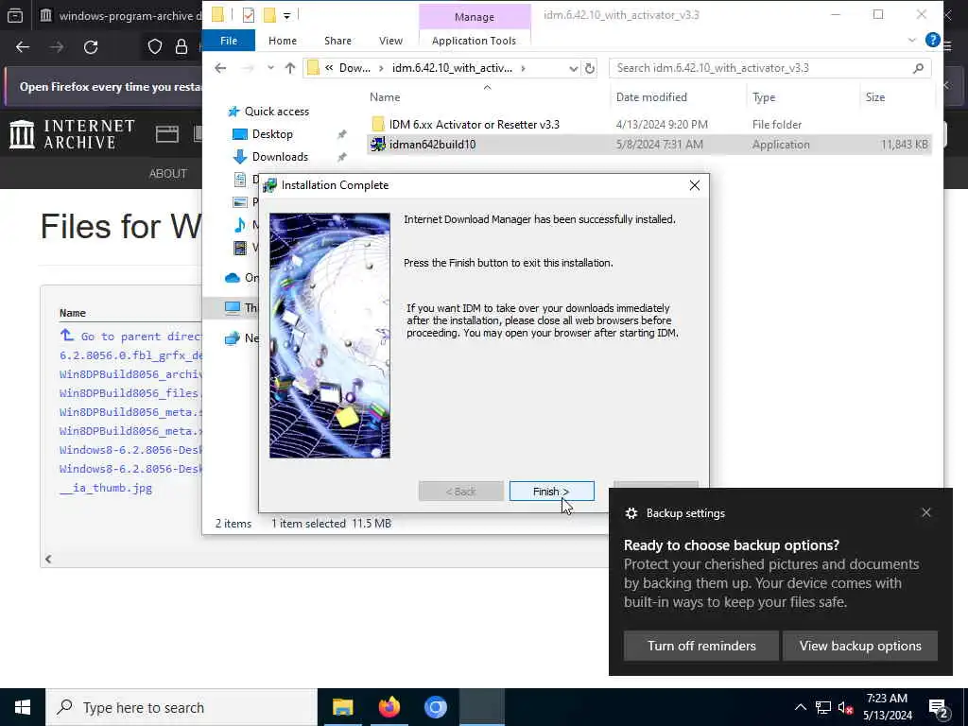Click the This PC icon in sidebar
The width and height of the screenshot is (968, 726).
pyautogui.click(x=233, y=307)
